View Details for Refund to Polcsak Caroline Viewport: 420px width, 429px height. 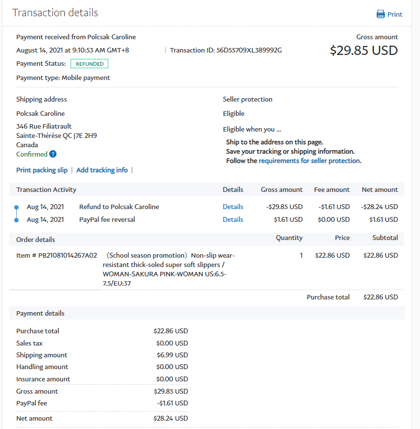click(233, 207)
